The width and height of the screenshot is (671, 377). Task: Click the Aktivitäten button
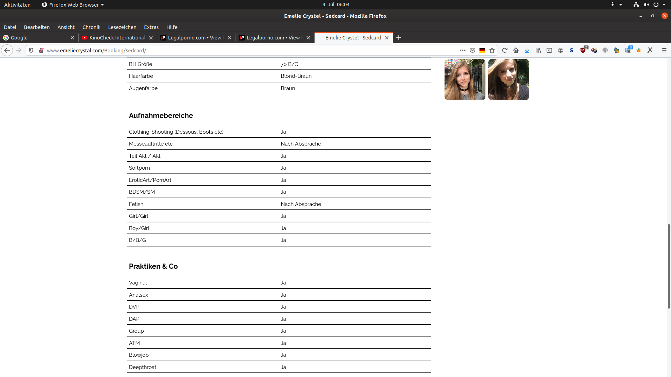(x=17, y=5)
